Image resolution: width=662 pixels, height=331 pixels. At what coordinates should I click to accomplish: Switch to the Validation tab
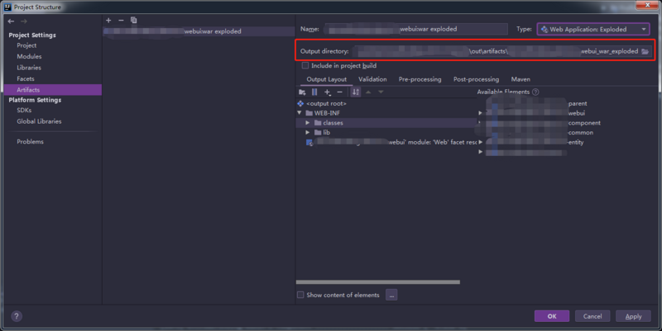point(372,79)
